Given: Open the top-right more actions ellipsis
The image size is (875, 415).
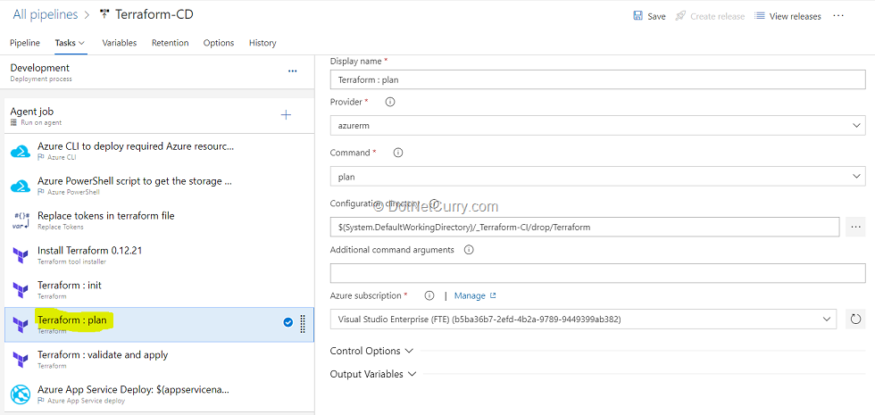Looking at the screenshot, I should 838,16.
